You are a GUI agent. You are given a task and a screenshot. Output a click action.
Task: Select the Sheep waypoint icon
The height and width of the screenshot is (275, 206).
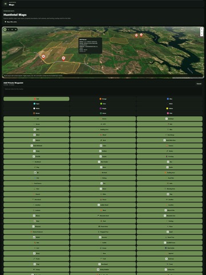click(x=36, y=253)
